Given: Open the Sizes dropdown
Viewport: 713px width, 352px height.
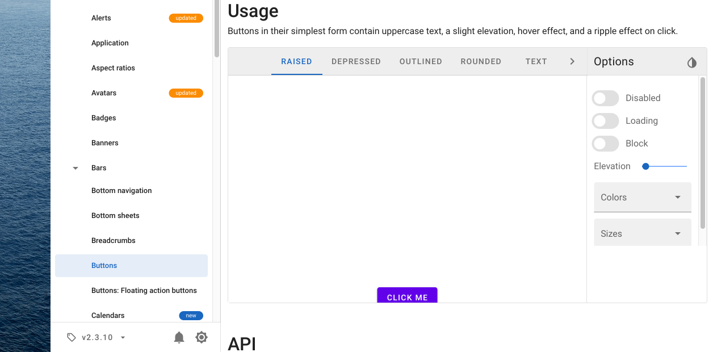Looking at the screenshot, I should click(x=642, y=232).
